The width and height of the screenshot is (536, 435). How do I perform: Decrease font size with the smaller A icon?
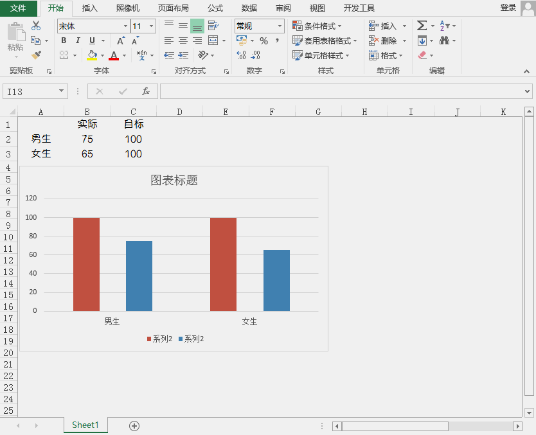pyautogui.click(x=136, y=40)
